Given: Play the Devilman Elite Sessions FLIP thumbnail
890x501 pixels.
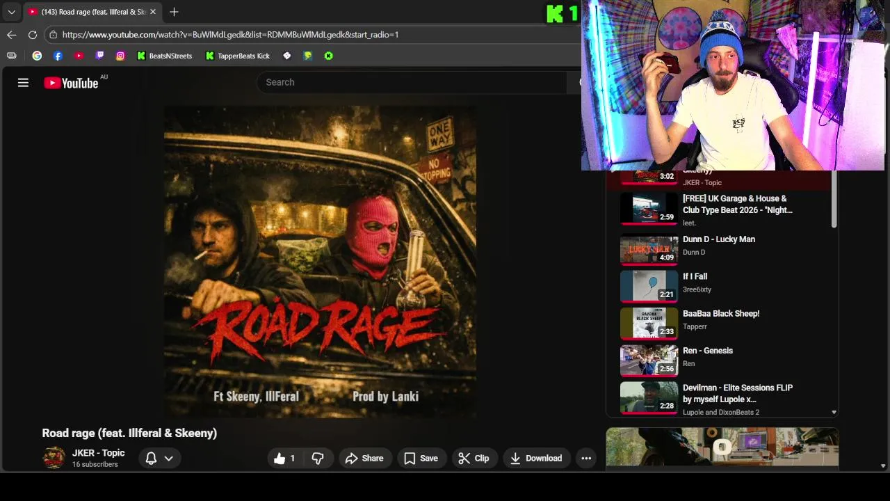Looking at the screenshot, I should click(x=649, y=397).
